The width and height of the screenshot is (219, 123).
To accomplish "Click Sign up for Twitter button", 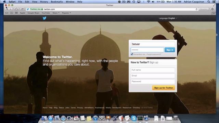I will pyautogui.click(x=164, y=88).
